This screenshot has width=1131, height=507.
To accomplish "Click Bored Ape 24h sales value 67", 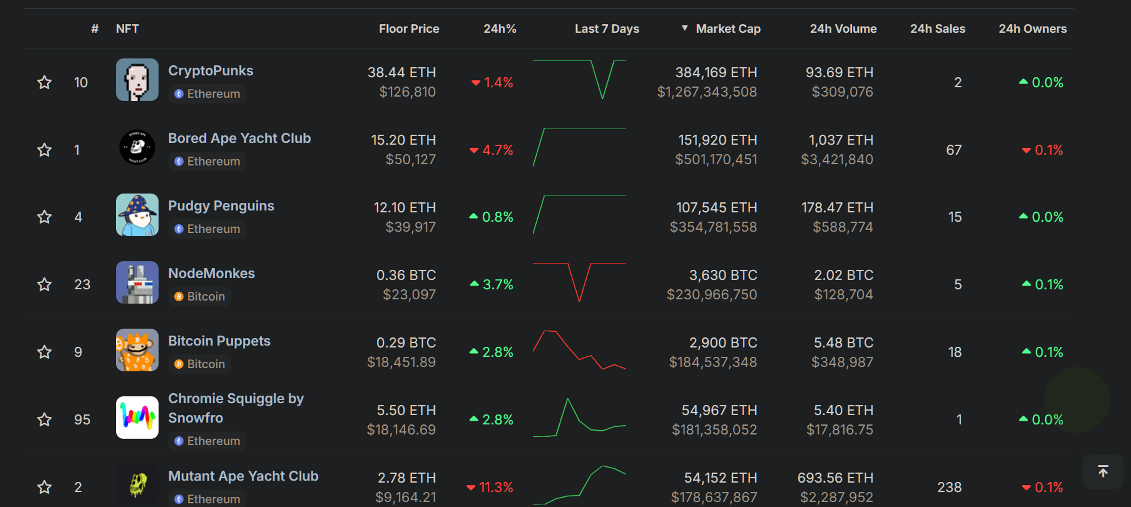I will click(x=954, y=150).
